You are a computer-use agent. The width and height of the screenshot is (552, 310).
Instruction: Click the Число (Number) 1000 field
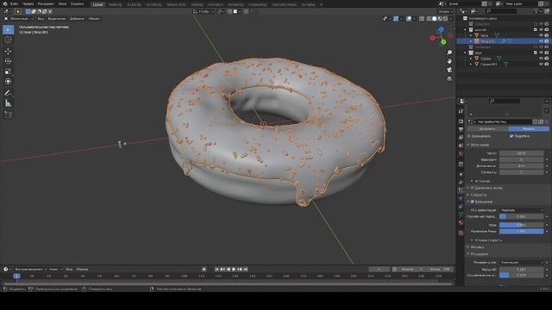(x=521, y=153)
